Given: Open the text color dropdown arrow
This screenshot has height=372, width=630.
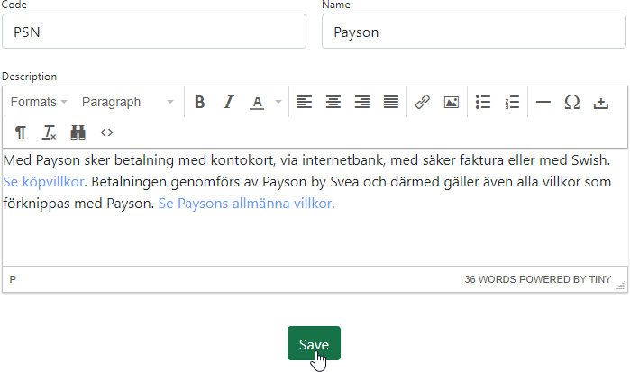Looking at the screenshot, I should point(278,103).
